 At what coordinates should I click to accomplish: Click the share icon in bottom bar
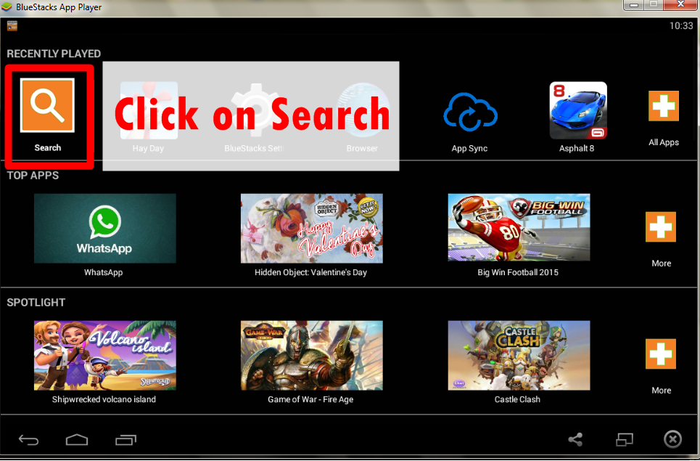pyautogui.click(x=575, y=439)
